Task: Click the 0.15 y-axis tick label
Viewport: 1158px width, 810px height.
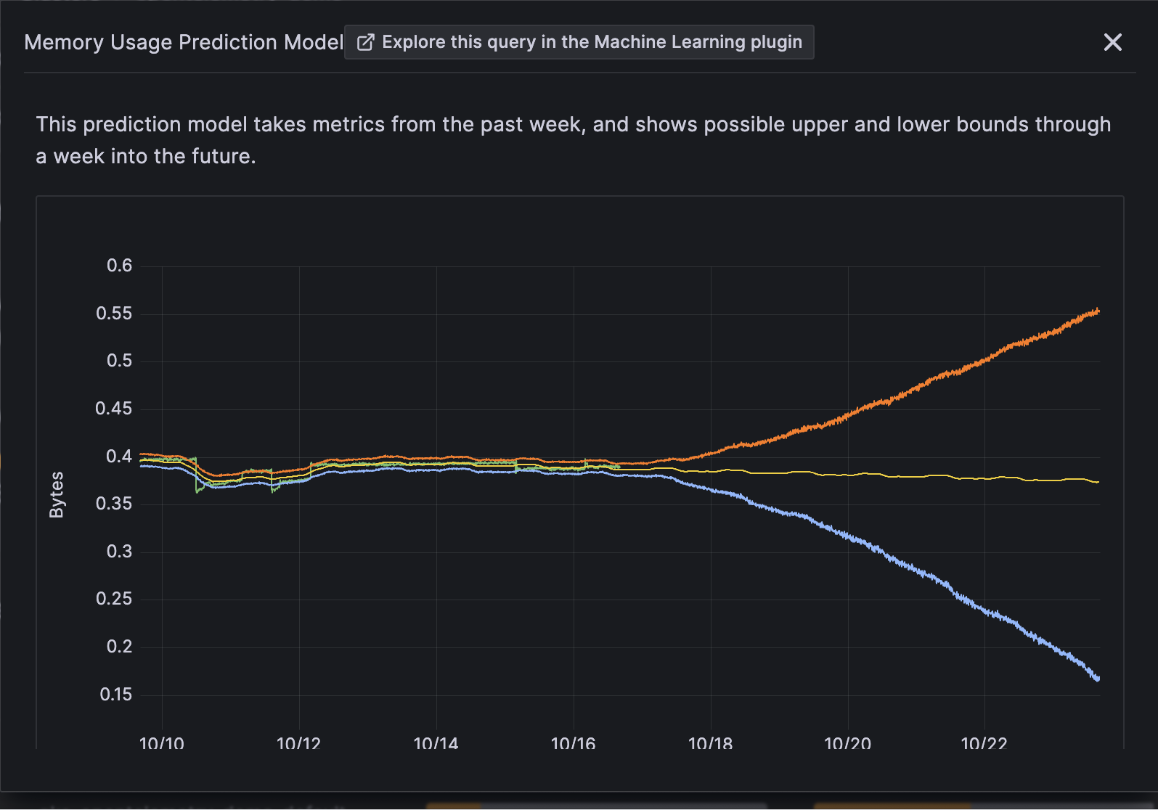Action: coord(115,695)
